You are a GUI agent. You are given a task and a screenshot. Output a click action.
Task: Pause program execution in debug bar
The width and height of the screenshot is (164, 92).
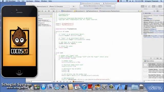click(57, 82)
